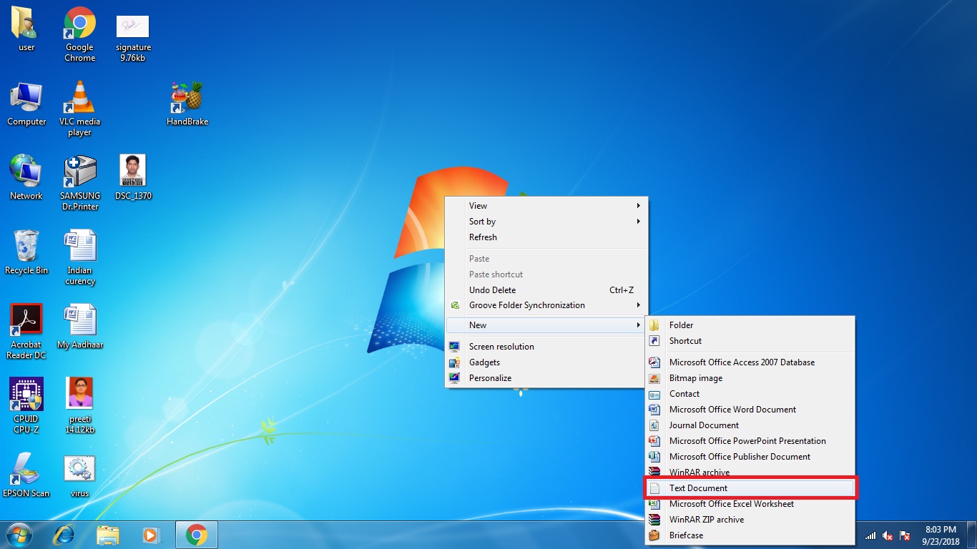Open the Action Center flag icon
Viewport: 977px width, 549px height.
(x=905, y=535)
